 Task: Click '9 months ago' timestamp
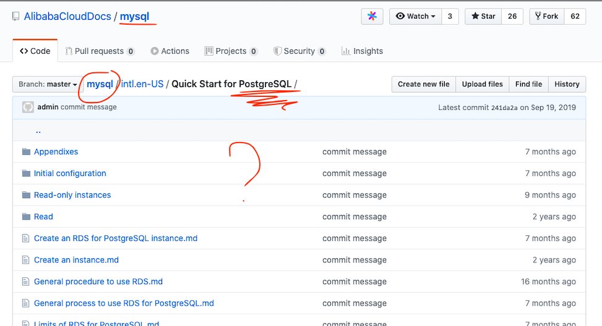pos(550,195)
